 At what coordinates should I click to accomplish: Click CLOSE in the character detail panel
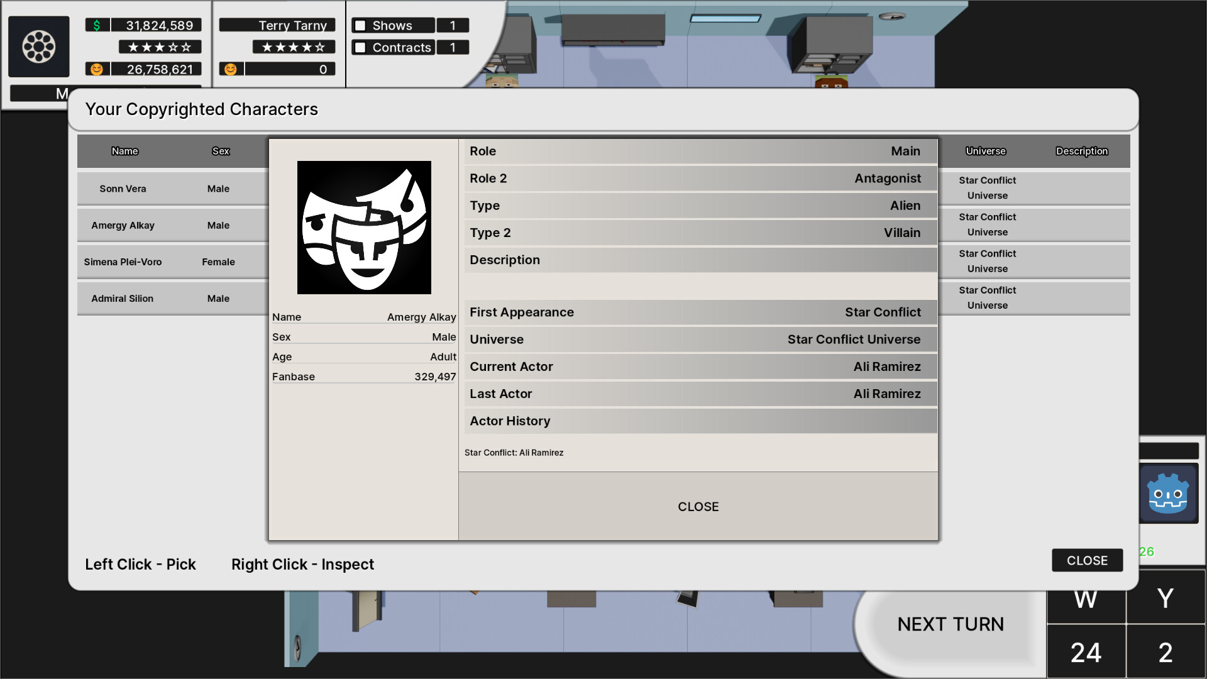698,506
